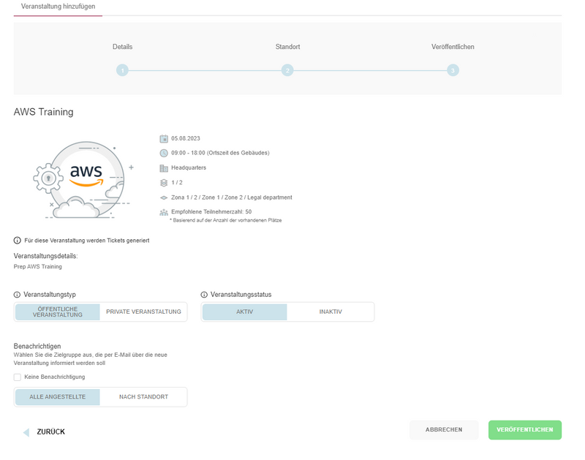Click the AWS Training heading
Image resolution: width=585 pixels, height=460 pixels.
pos(43,112)
